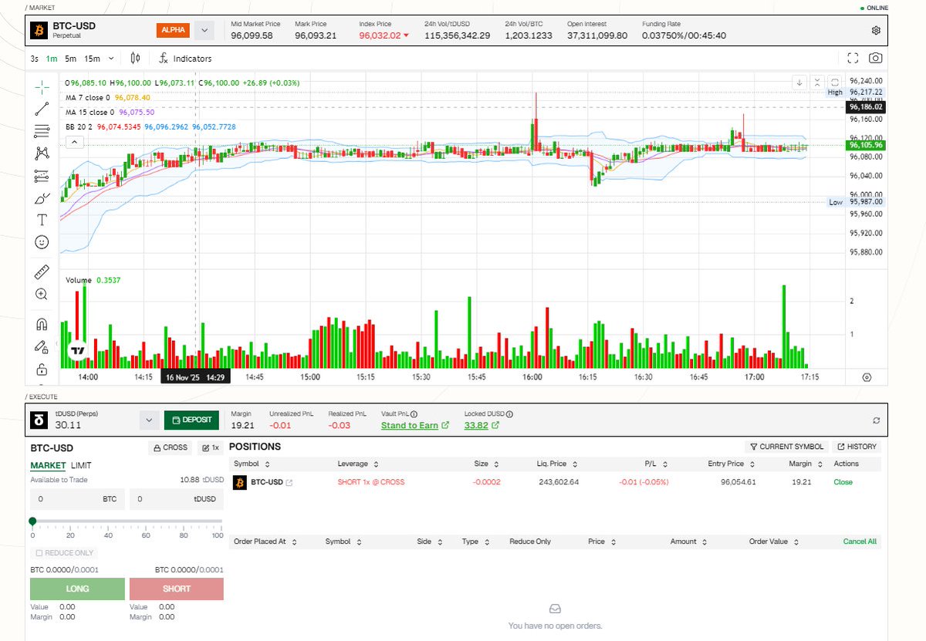Viewport: 926px width, 641px height.
Task: Toggle magnet mode for drawings
Action: (x=42, y=324)
